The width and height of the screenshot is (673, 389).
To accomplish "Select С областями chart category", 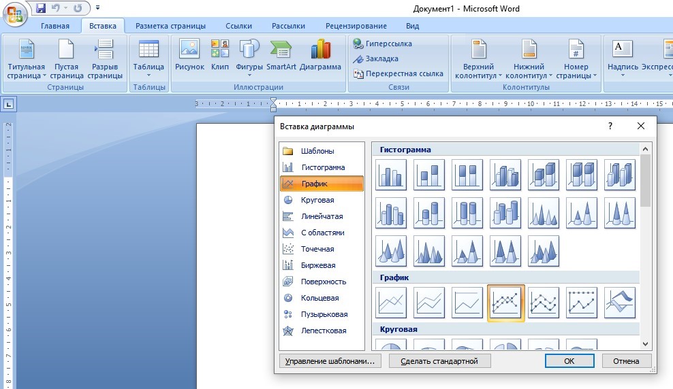I will click(x=322, y=232).
